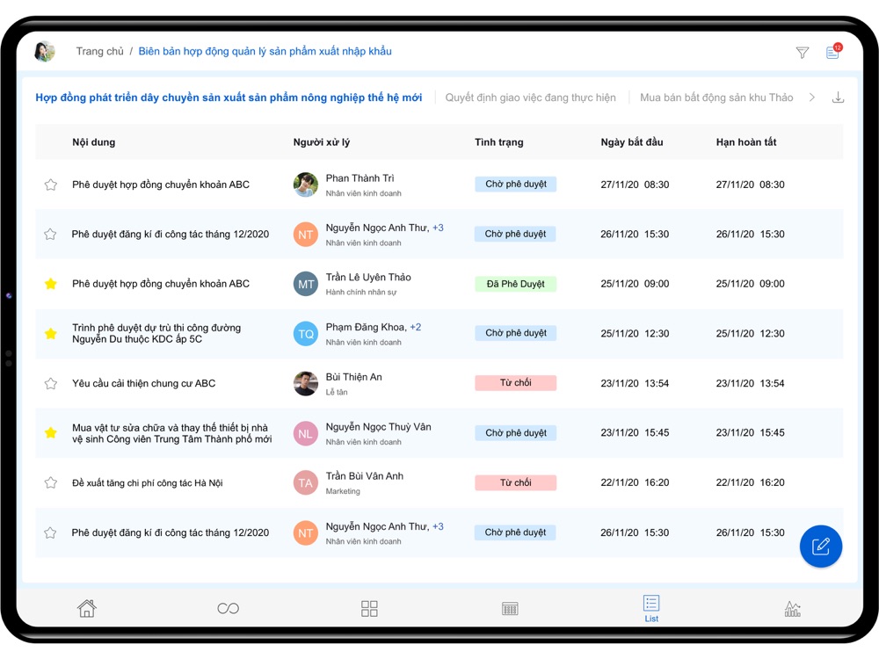
Task: Sort by Nội dung column header
Action: pyautogui.click(x=94, y=142)
